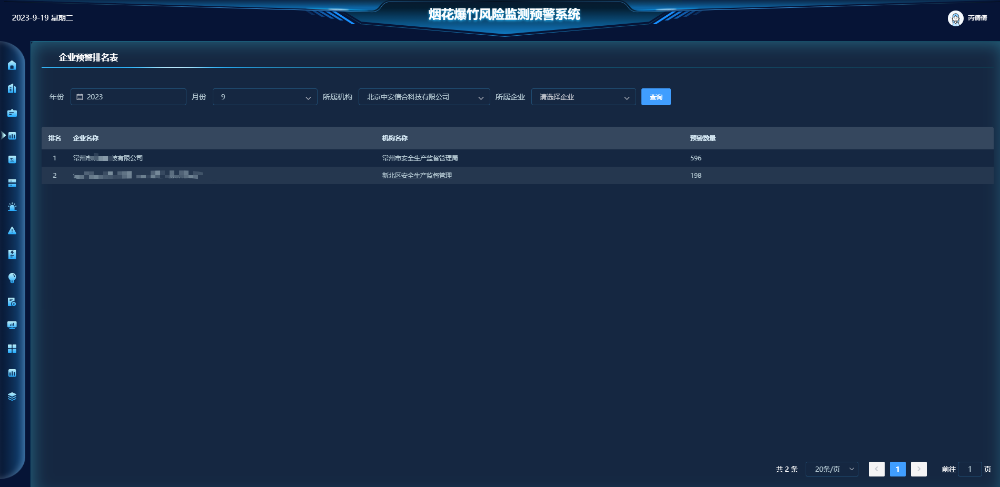Select the alarm siren icon in sidebar
Viewport: 1000px width, 487px height.
click(12, 207)
